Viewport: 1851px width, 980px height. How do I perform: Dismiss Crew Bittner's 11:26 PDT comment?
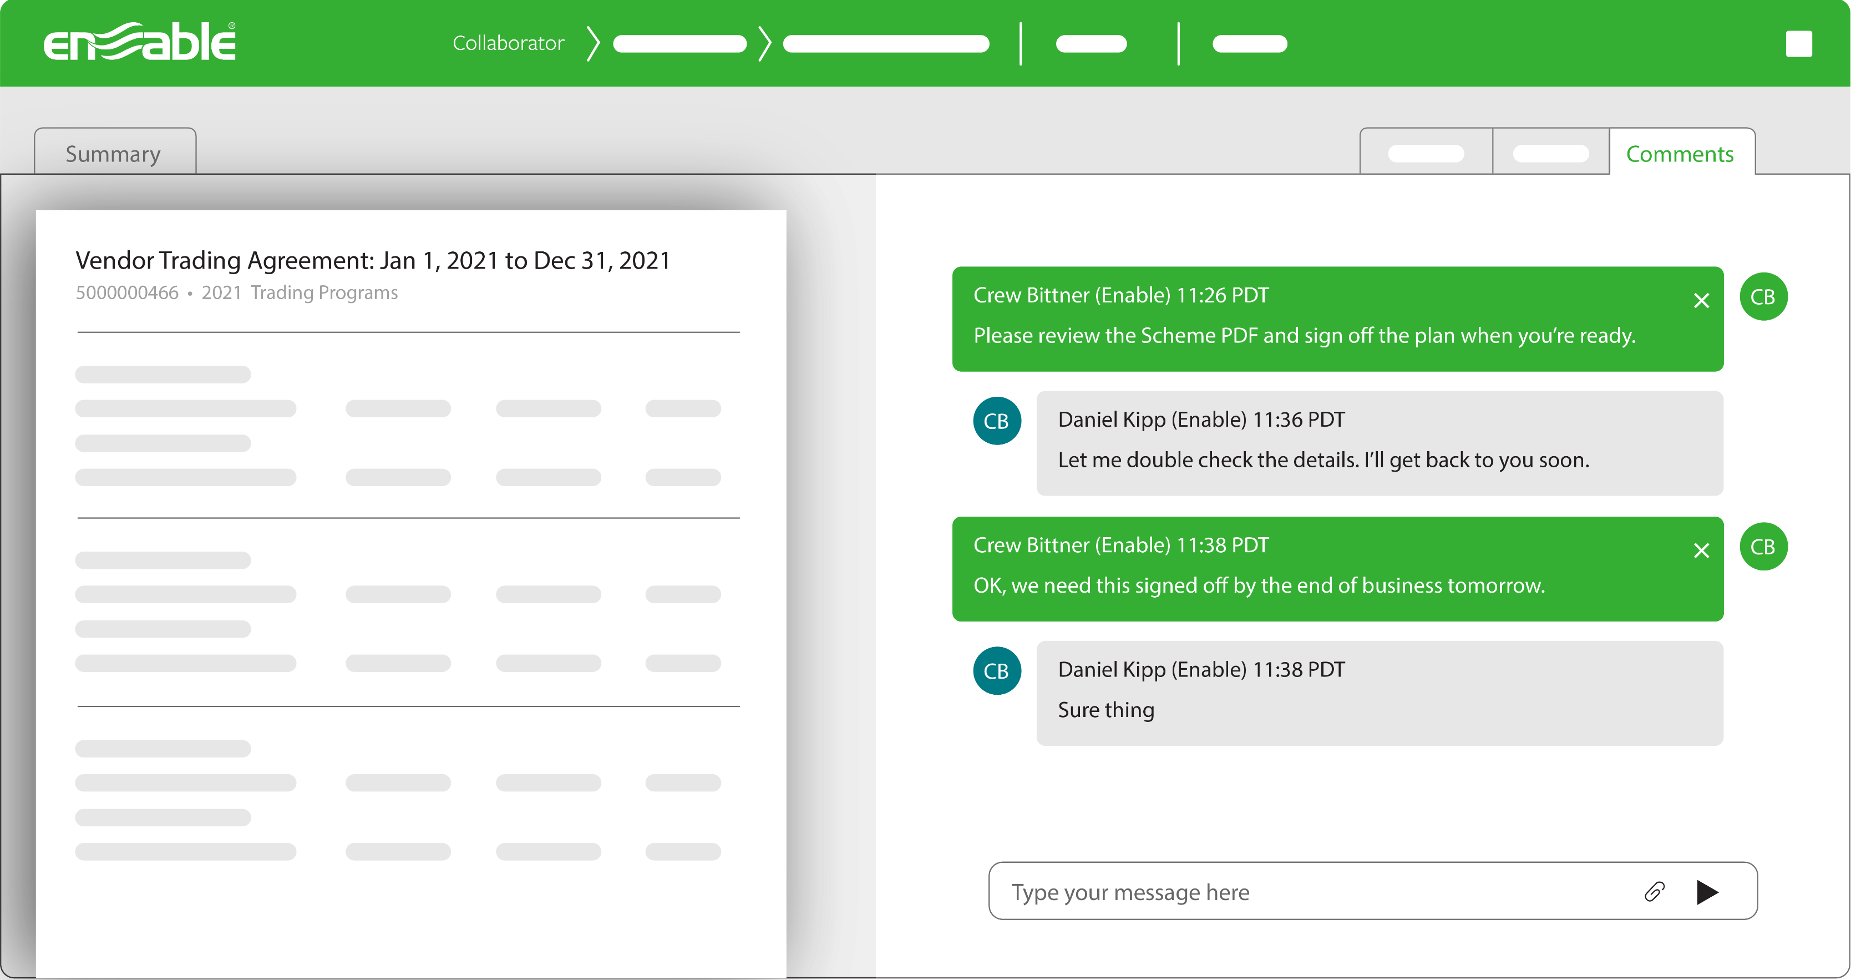[x=1701, y=301]
